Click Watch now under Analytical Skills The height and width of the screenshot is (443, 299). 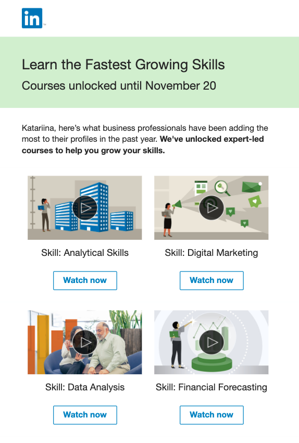[85, 280]
